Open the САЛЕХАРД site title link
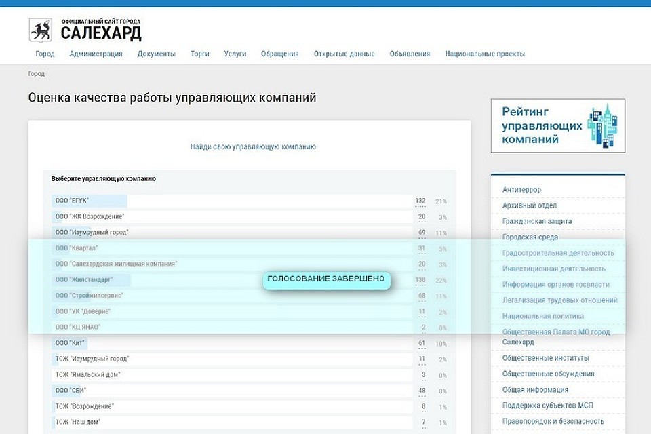The height and width of the screenshot is (434, 651). pyautogui.click(x=101, y=33)
